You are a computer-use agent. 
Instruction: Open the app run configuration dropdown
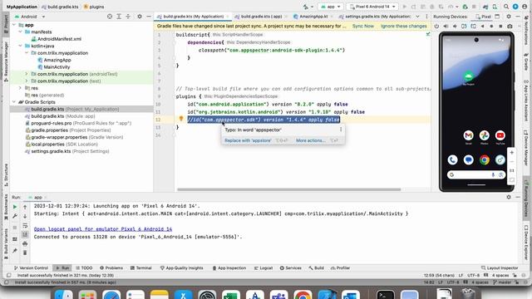330,7
